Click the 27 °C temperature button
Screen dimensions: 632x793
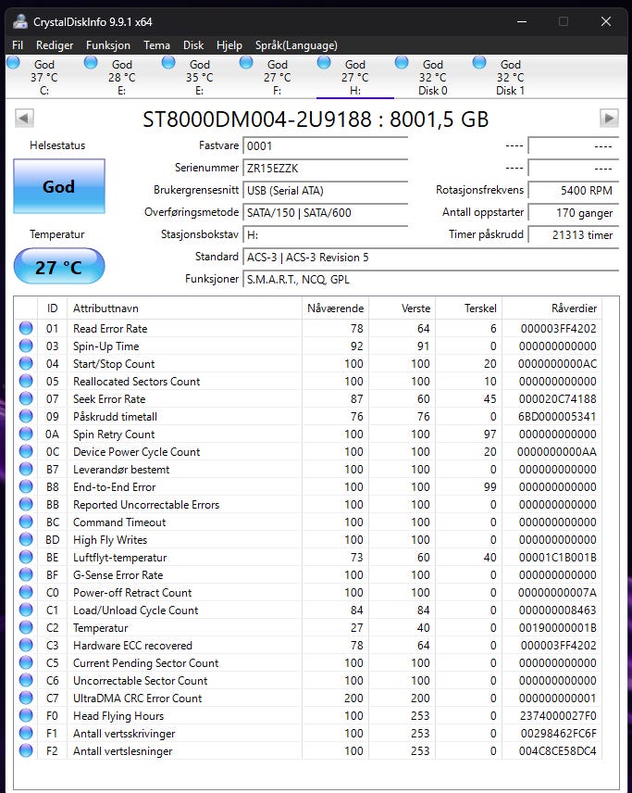coord(59,267)
